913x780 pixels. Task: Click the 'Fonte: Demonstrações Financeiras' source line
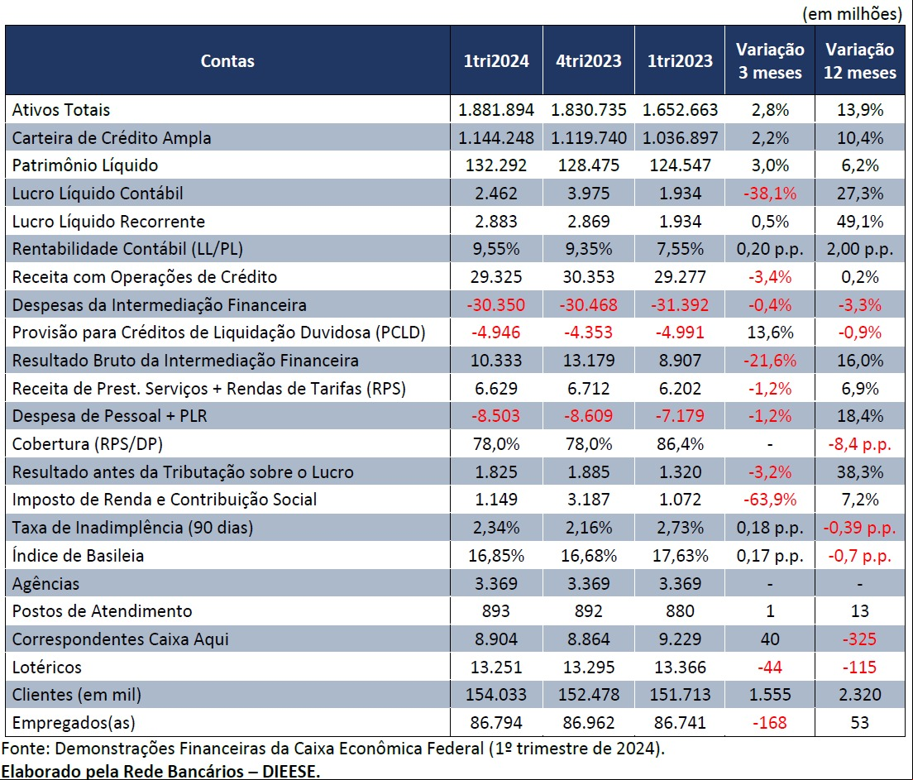332,748
